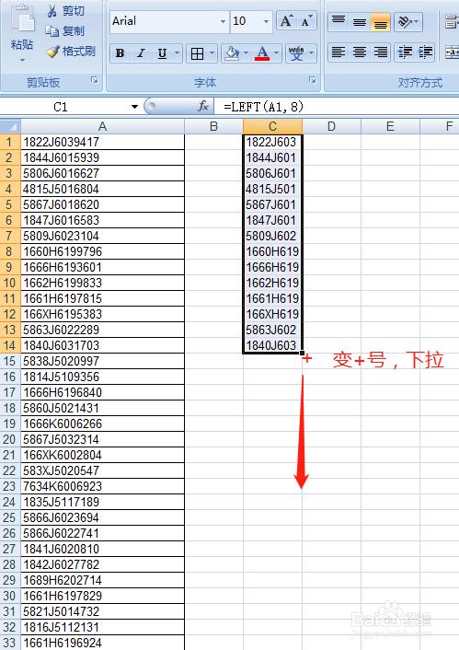Viewport: 459px width, 650px height.
Task: Open the Arial font name dropdown
Action: [x=223, y=21]
